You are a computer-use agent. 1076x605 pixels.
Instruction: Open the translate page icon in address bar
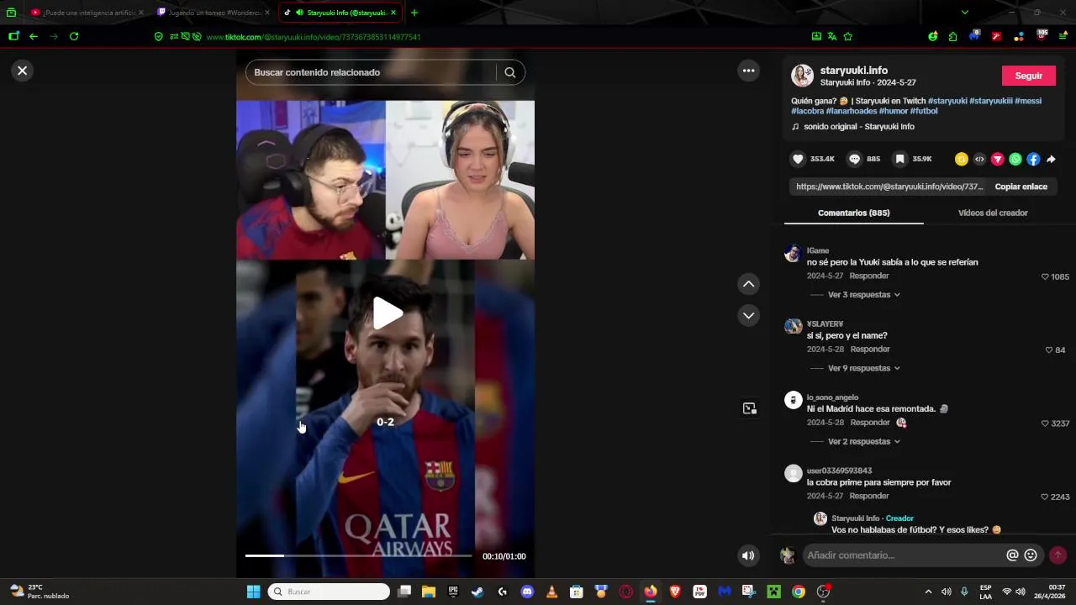tap(831, 36)
